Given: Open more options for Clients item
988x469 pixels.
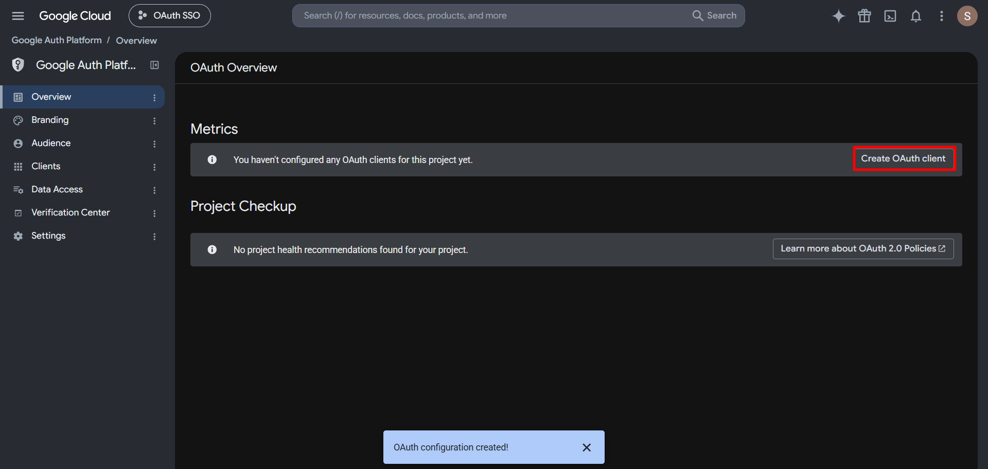Looking at the screenshot, I should pyautogui.click(x=154, y=167).
